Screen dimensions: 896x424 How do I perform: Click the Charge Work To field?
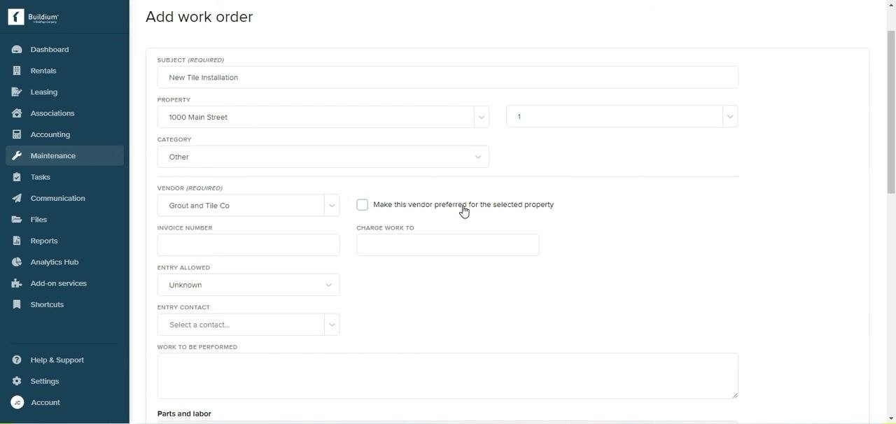(x=448, y=245)
